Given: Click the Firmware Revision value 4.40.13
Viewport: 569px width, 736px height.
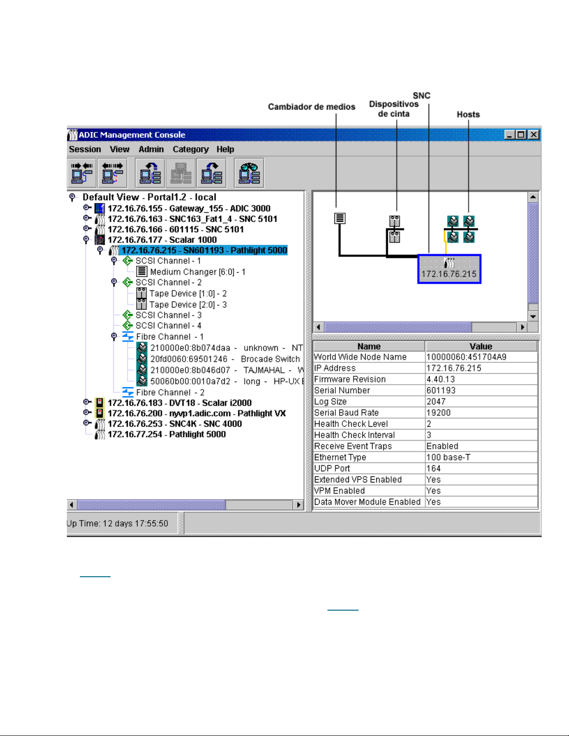Looking at the screenshot, I should pos(441,379).
